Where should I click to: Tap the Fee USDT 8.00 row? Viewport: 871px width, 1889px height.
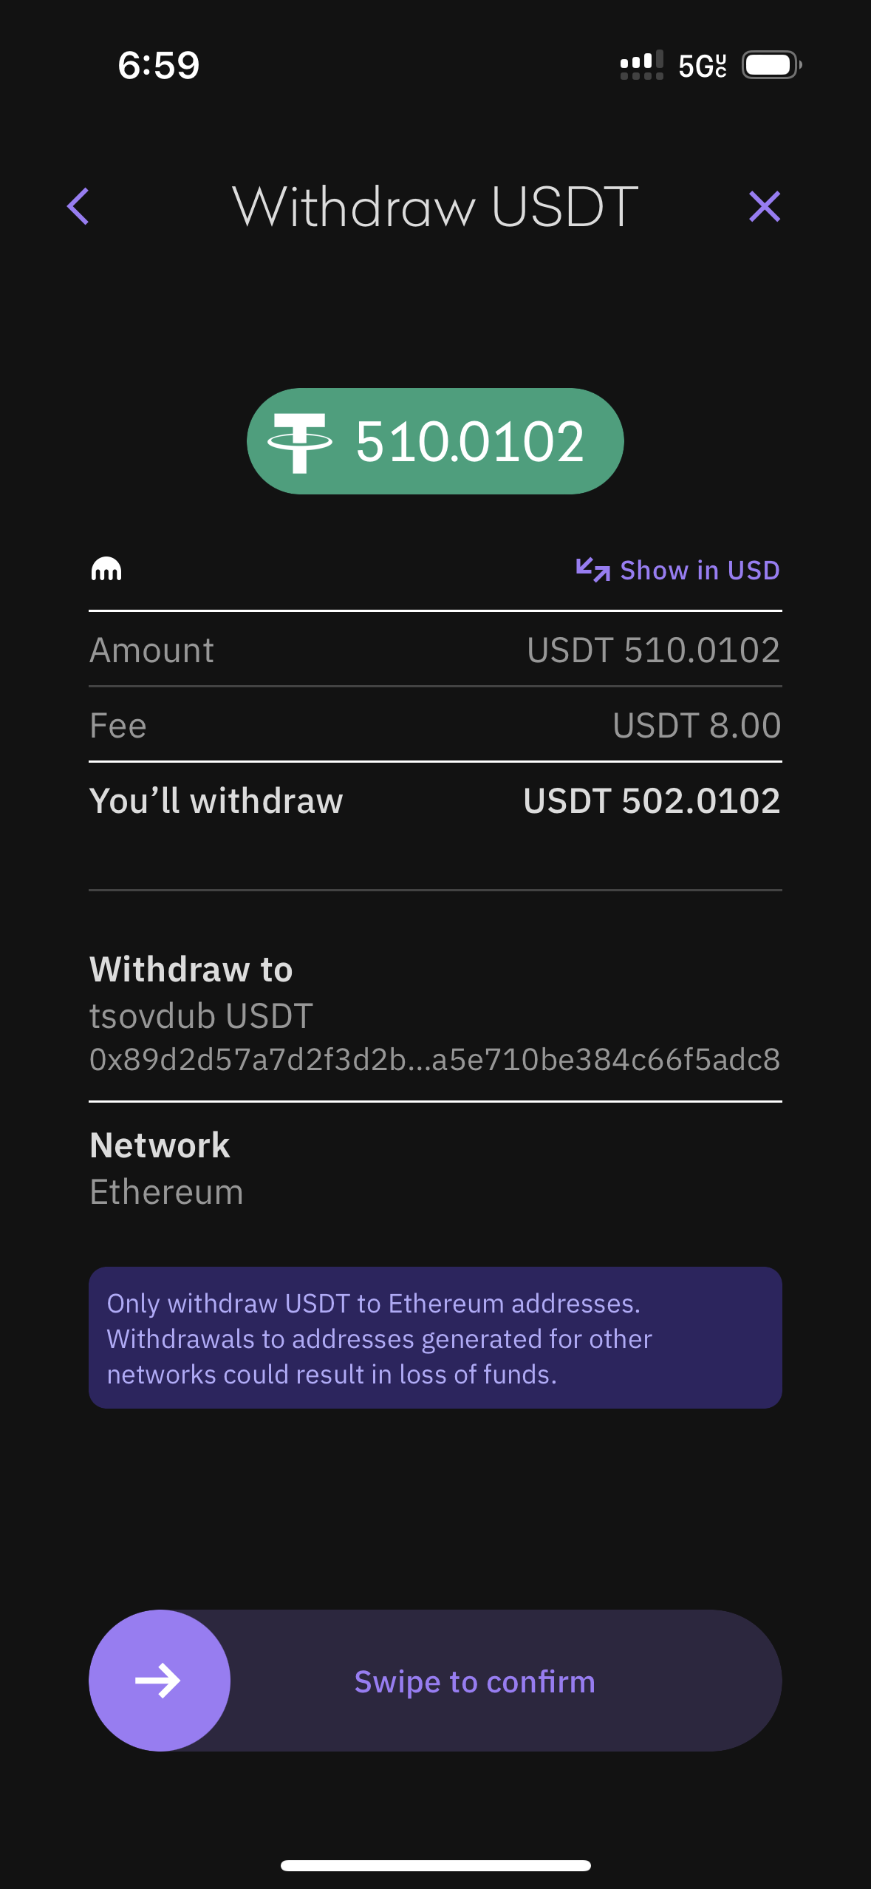[x=435, y=726]
